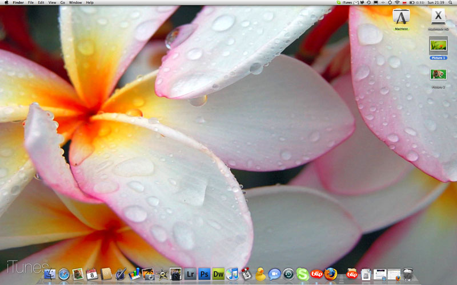Open Cyberduck yellow duck icon
This screenshot has width=457, height=285.
(260, 274)
